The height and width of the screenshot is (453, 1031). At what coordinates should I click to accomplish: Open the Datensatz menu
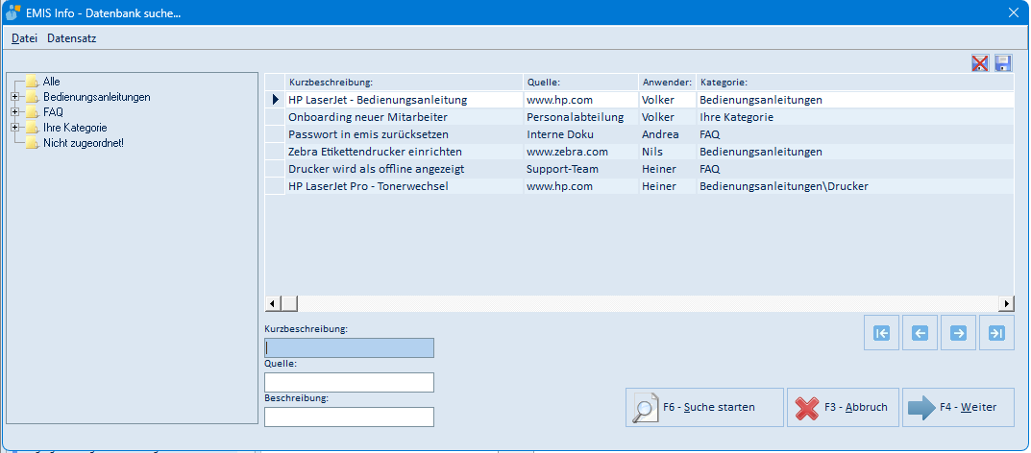[x=72, y=38]
